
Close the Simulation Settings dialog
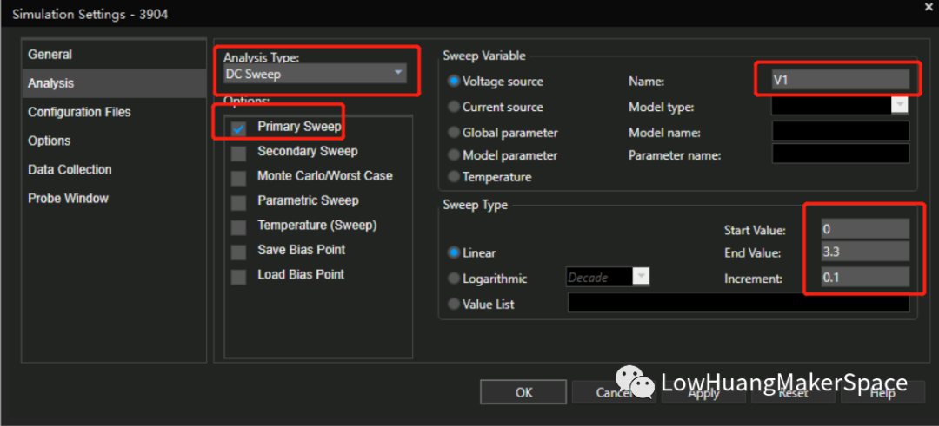[x=925, y=7]
